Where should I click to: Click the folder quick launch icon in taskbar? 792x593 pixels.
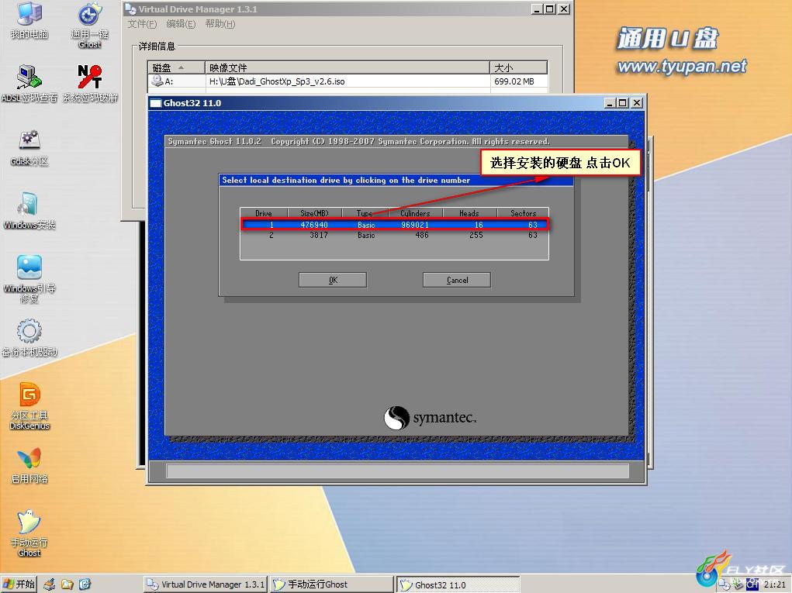(x=67, y=584)
